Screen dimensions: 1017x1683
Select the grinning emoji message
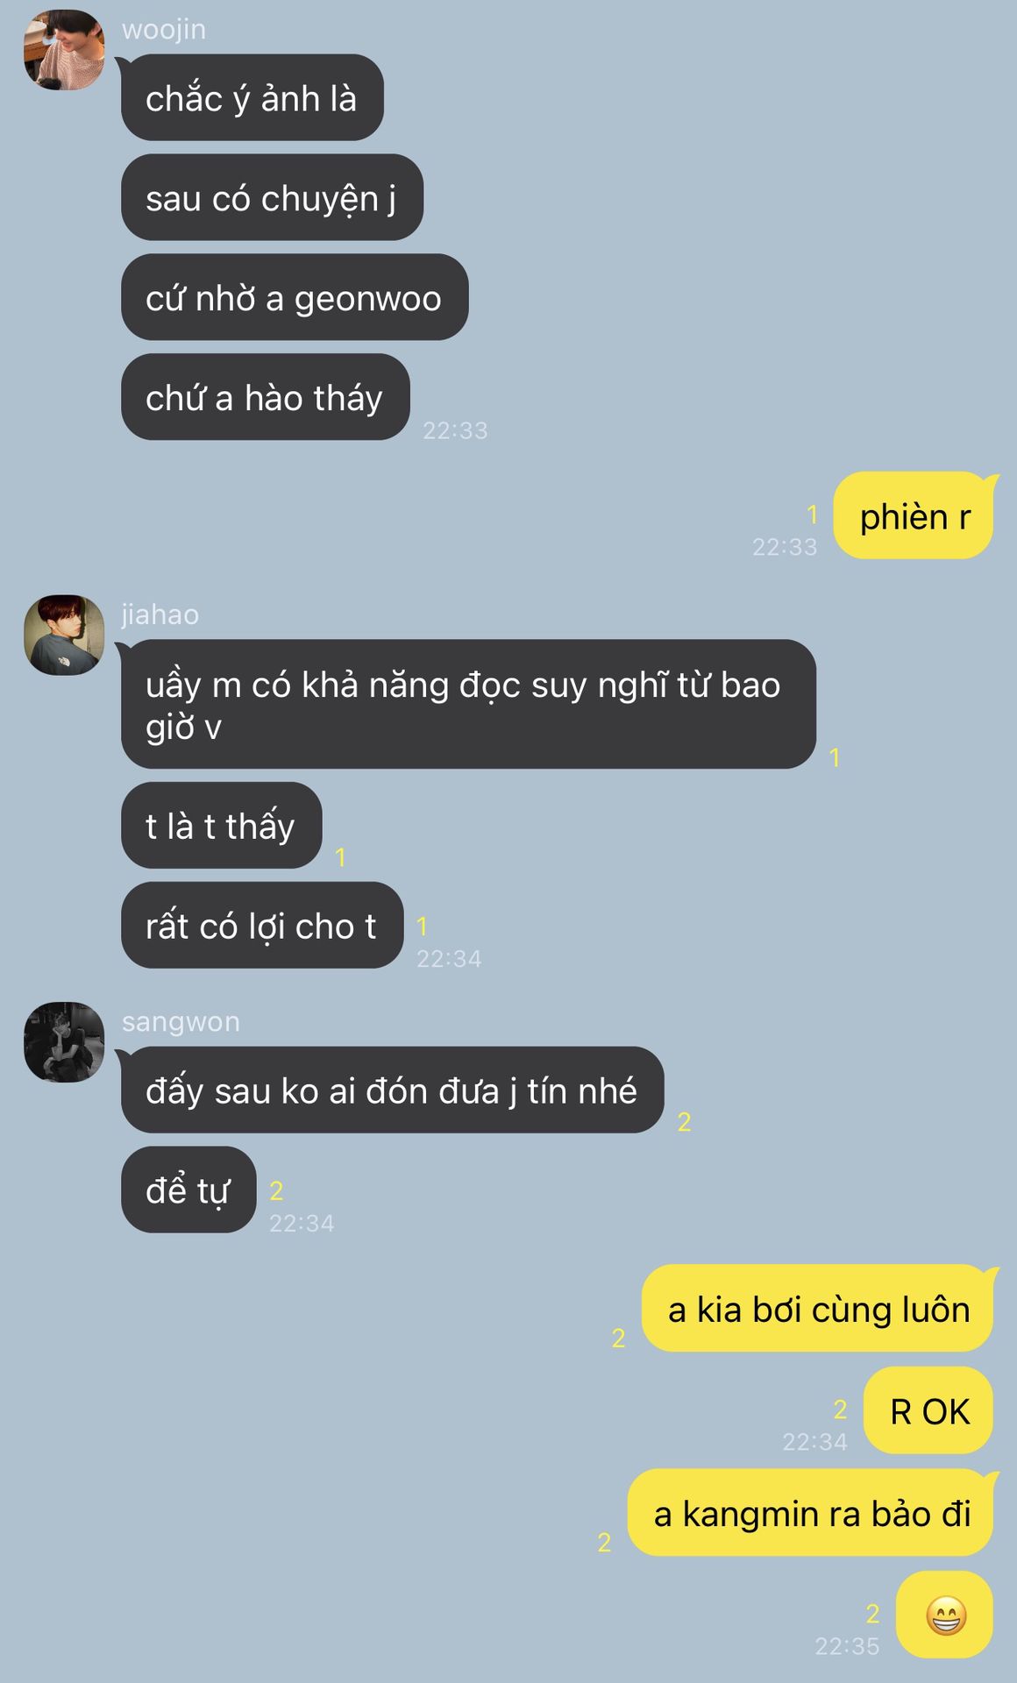click(945, 1615)
